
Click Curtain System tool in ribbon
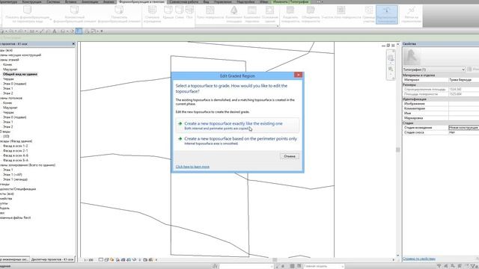tap(152, 14)
